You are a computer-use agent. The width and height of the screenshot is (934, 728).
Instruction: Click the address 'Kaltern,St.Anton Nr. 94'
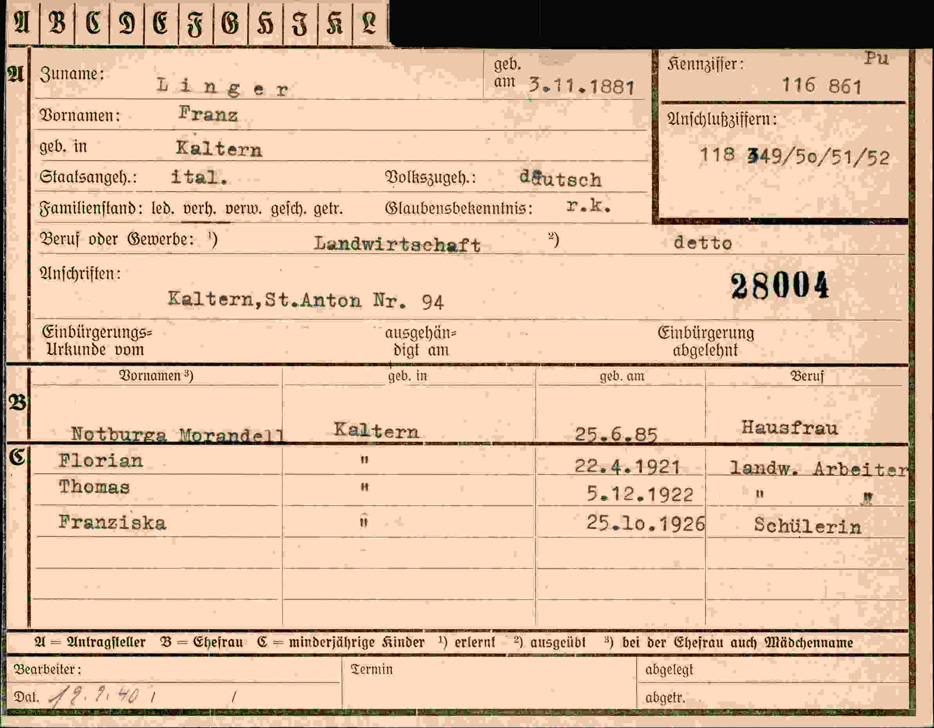pyautogui.click(x=306, y=300)
